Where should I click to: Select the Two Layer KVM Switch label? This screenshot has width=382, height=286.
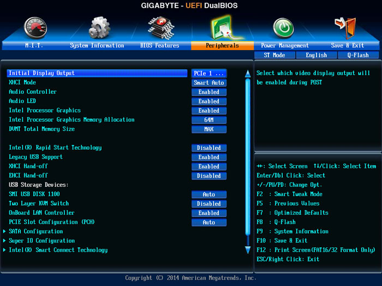pyautogui.click(x=39, y=203)
